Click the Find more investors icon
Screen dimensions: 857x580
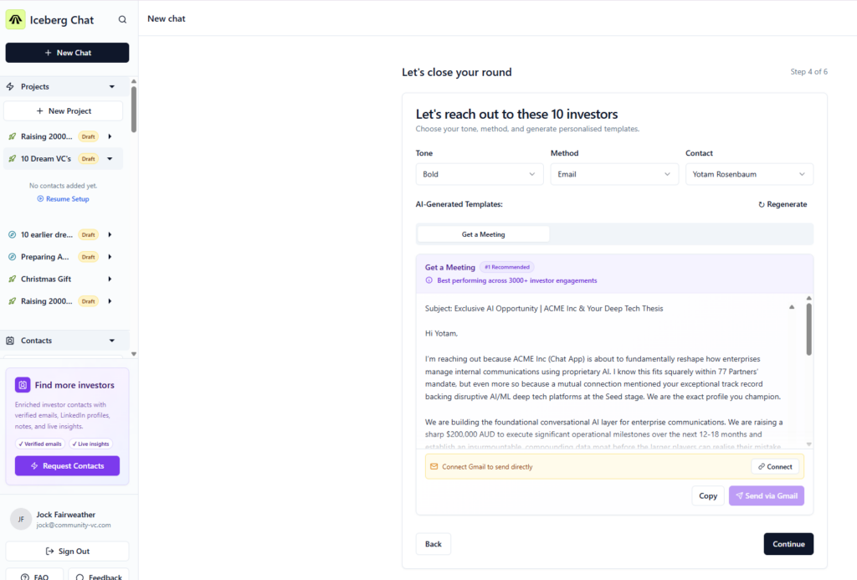(x=23, y=385)
